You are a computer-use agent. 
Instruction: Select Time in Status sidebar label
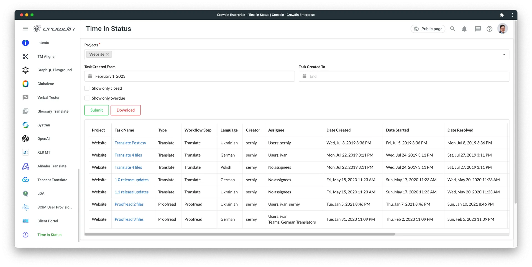[x=49, y=235]
